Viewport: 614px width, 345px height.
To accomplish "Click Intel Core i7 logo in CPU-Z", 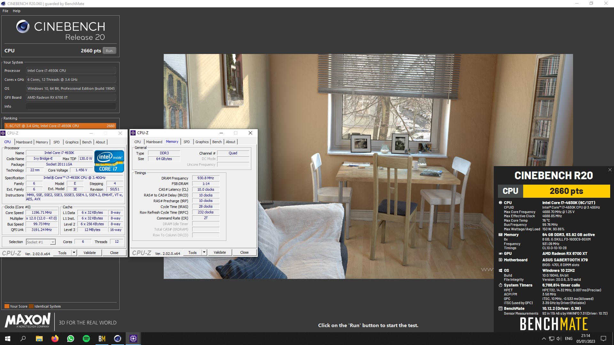I will pos(109,161).
